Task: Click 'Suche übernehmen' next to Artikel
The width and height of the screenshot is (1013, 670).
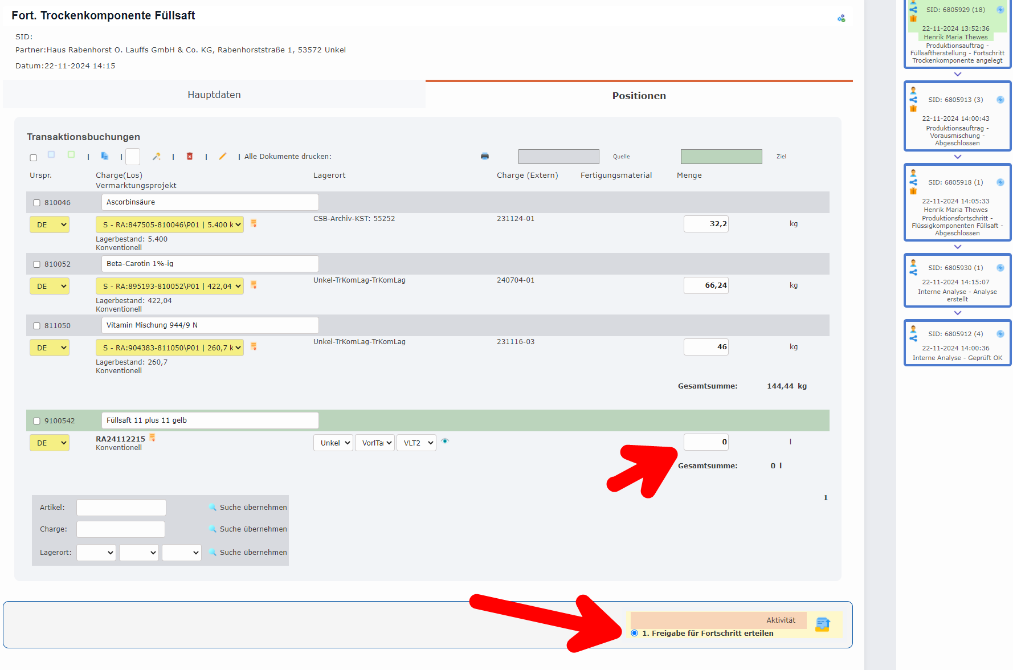Action: pyautogui.click(x=248, y=507)
